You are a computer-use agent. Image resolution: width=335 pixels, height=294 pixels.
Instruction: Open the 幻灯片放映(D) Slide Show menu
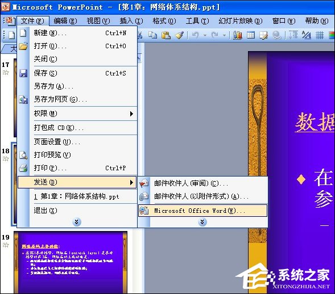tap(241, 21)
